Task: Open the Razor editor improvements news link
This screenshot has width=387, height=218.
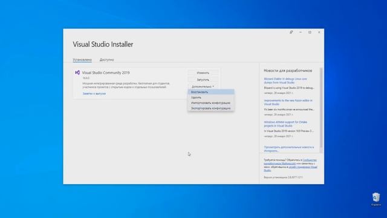Action: click(288, 102)
